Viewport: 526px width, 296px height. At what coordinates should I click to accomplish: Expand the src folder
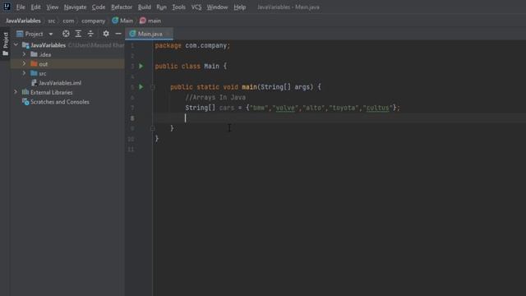pos(24,73)
